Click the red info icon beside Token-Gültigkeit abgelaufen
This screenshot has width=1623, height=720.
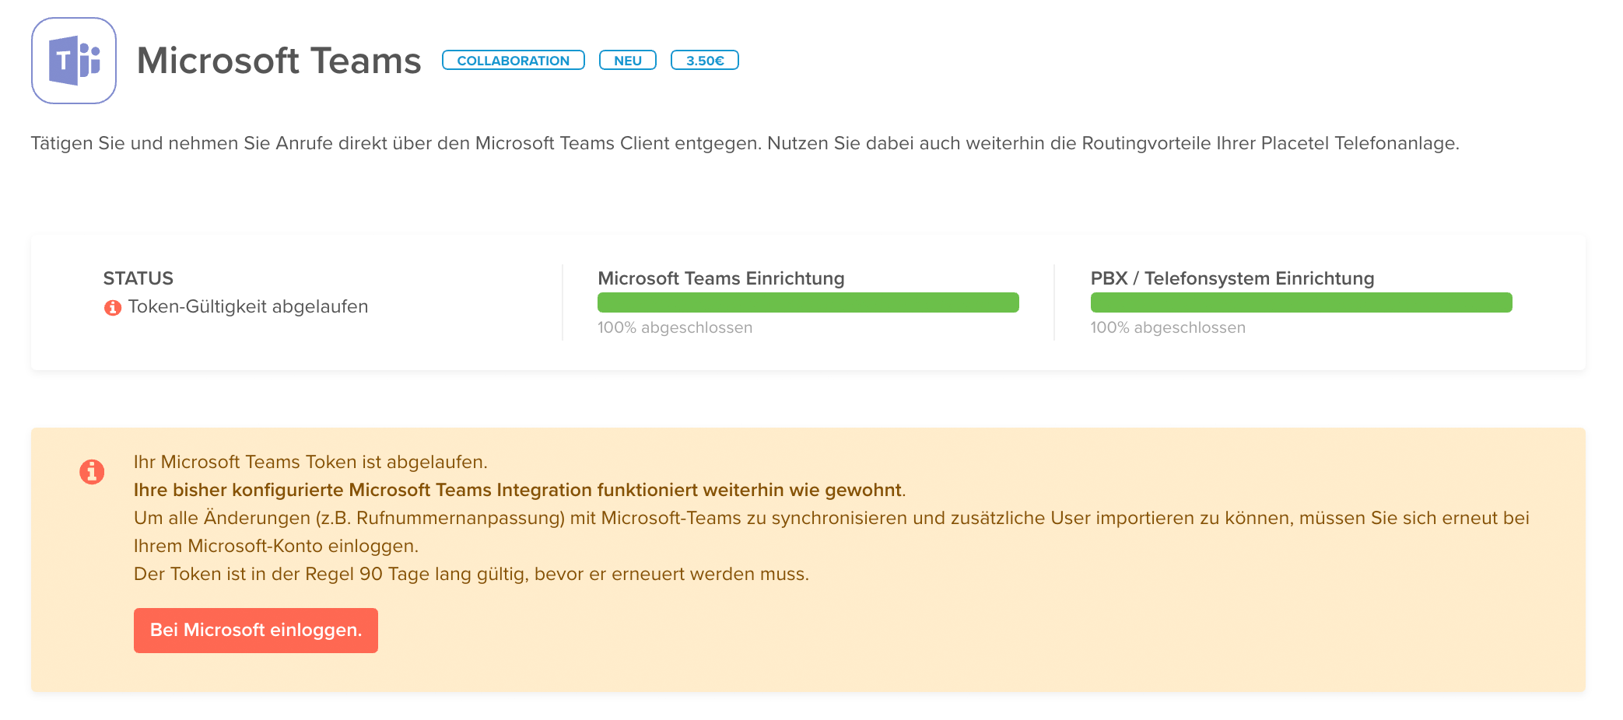tap(113, 308)
